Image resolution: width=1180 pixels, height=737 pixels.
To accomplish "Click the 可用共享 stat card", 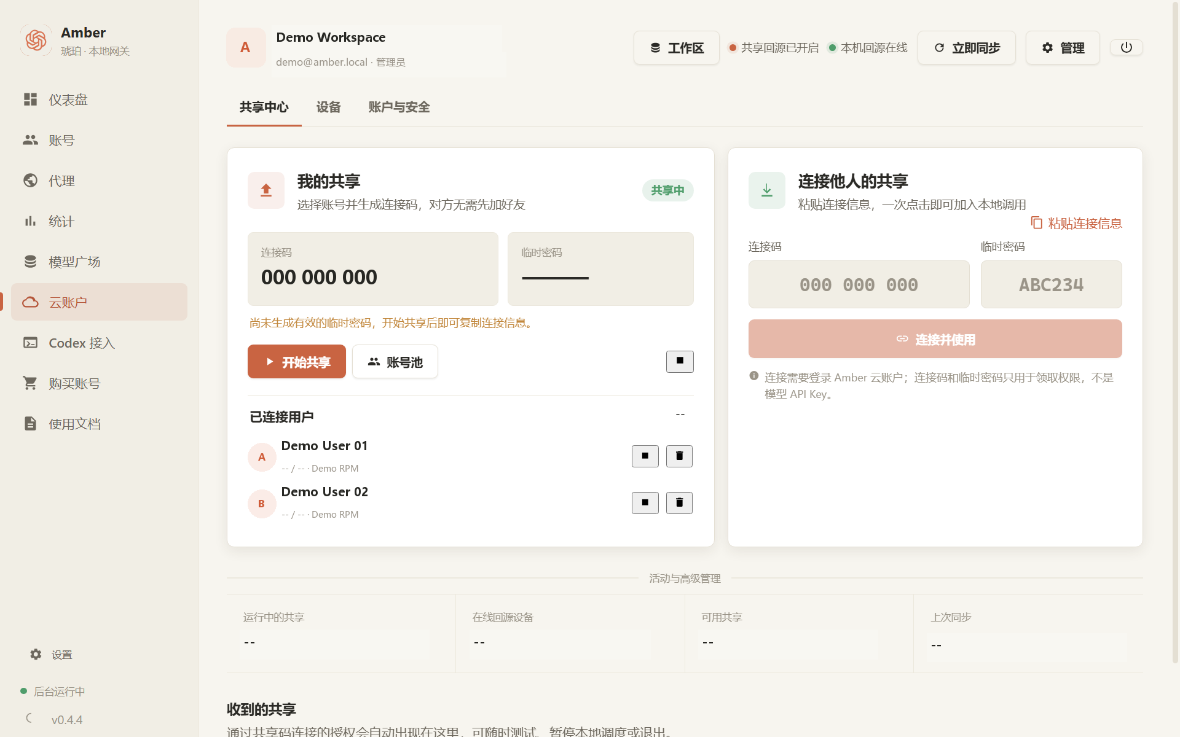I will (x=799, y=633).
